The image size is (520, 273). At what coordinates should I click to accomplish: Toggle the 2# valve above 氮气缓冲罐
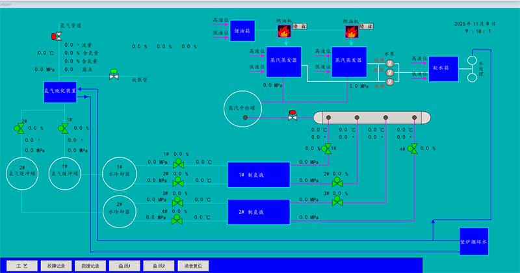coord(19,129)
